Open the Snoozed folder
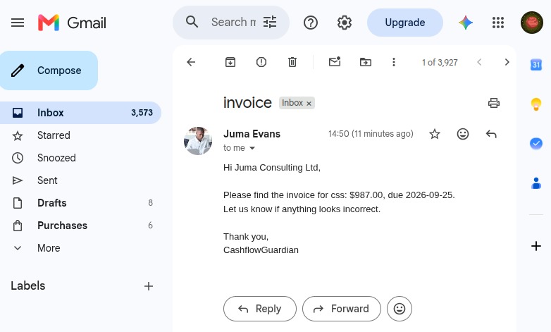This screenshot has width=551, height=332. [80, 158]
